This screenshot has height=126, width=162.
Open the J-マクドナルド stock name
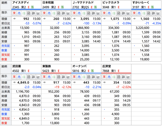tap(83, 2)
